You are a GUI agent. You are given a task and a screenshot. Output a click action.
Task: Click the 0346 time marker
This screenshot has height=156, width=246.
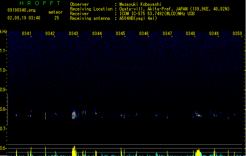tap(144, 34)
